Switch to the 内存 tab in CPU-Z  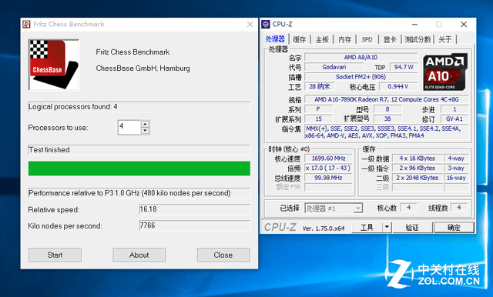click(345, 39)
